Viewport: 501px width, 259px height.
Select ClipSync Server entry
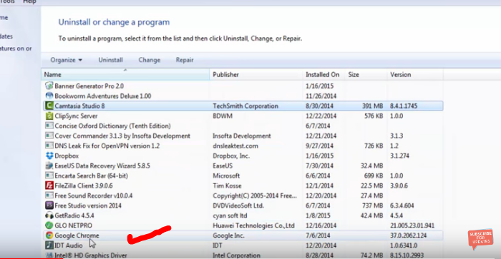pyautogui.click(x=76, y=116)
